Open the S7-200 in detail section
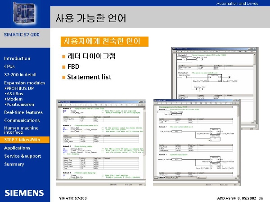Image resolution: width=270 pixels, height=202 pixels. 20,75
